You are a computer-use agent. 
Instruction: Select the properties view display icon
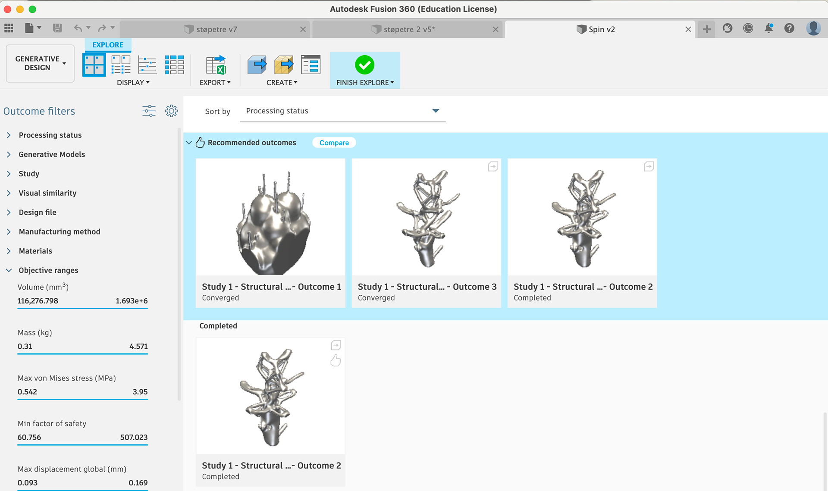click(x=121, y=65)
